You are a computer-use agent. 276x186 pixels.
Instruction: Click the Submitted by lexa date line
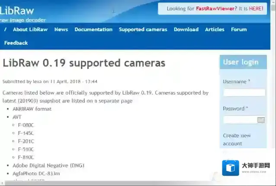pyautogui.click(x=50, y=82)
